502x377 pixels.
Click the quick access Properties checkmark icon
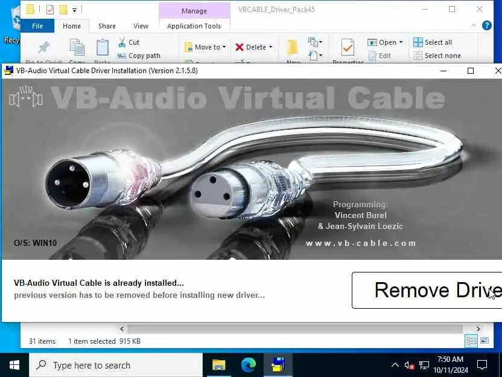tap(50, 10)
